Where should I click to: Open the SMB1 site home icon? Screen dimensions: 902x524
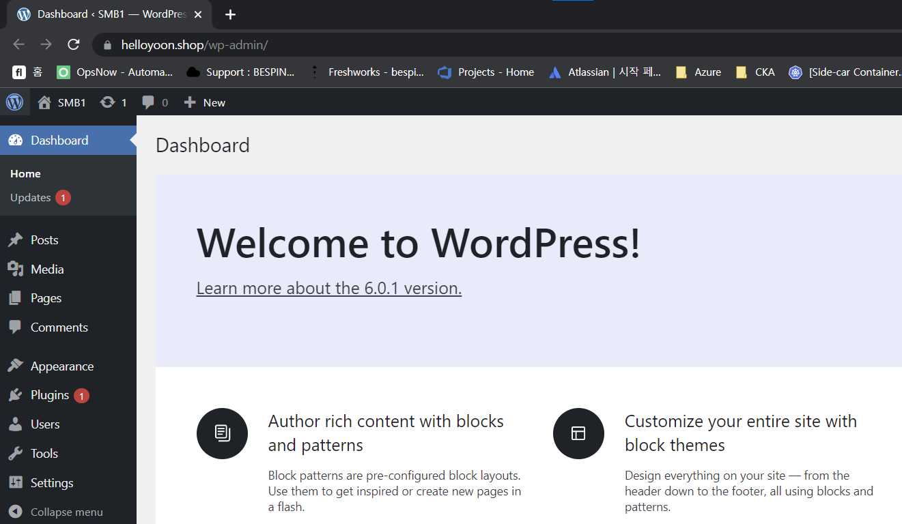(x=44, y=102)
